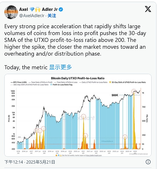
Task: Expand tweet with 显示更多 link
Action: tap(61, 67)
